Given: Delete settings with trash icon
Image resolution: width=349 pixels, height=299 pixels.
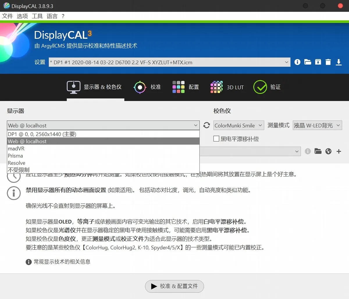Looking at the screenshot, I should 328,62.
